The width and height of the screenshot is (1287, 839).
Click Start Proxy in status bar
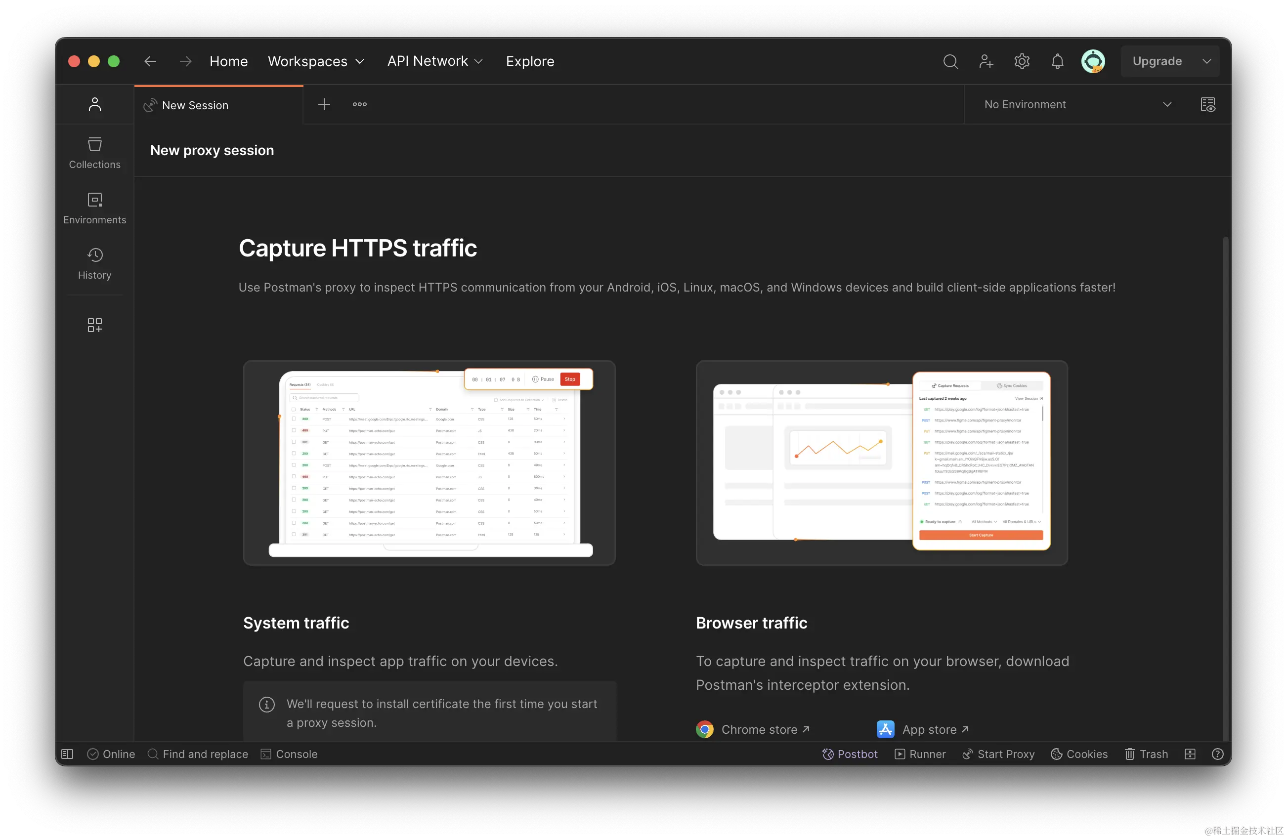[x=999, y=754]
